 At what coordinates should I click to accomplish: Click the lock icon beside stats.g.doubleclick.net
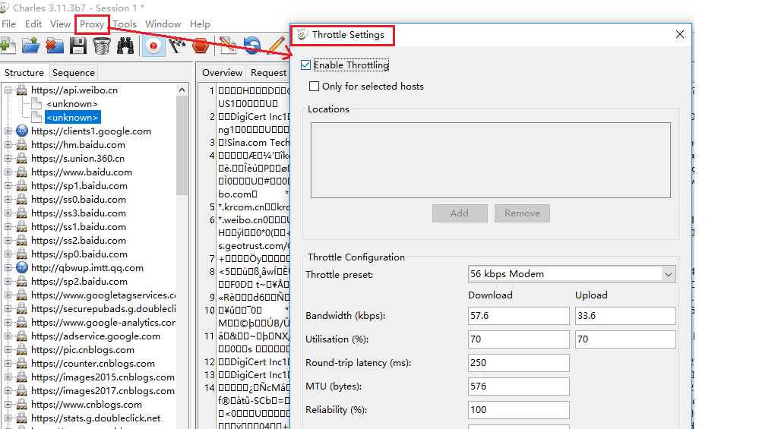[x=22, y=418]
